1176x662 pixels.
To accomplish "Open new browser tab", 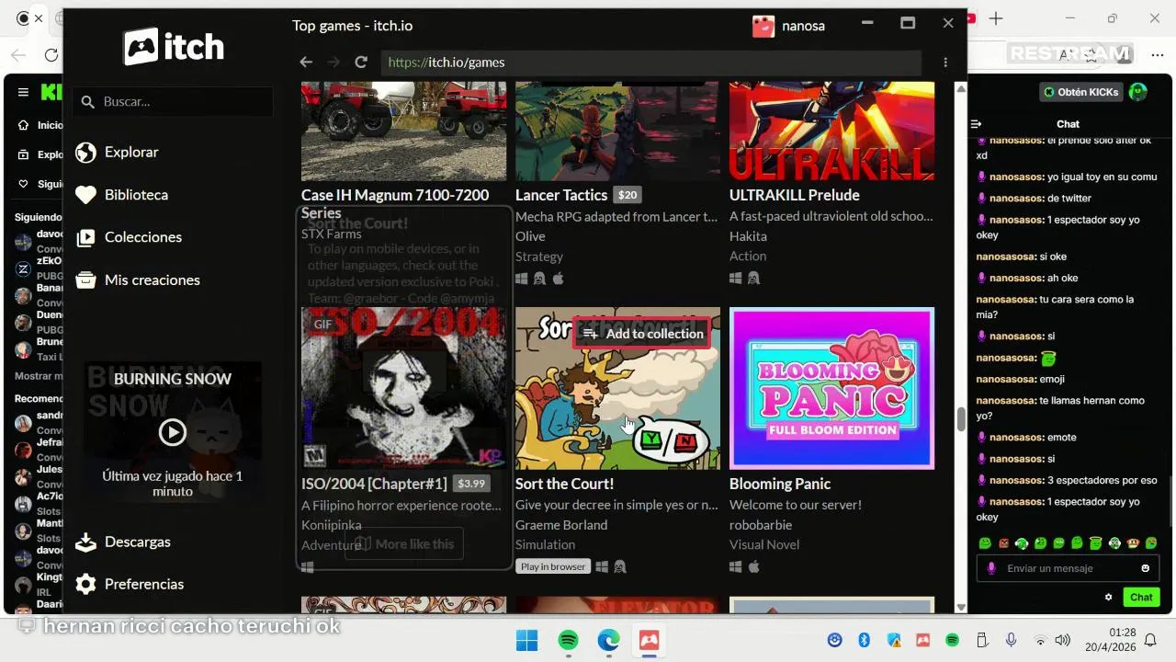I will pyautogui.click(x=996, y=18).
